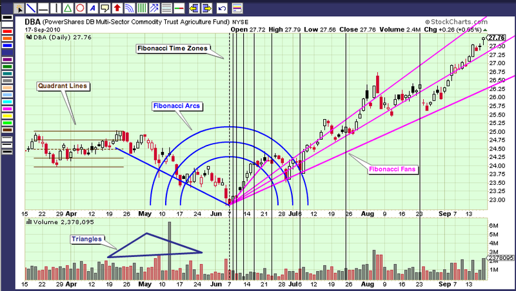Image resolution: width=516 pixels, height=291 pixels.
Task: Choose the thick line thickness option
Action: click(x=7, y=152)
